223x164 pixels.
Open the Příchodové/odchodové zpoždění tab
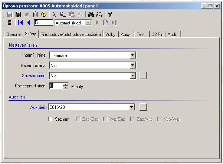(x=71, y=34)
